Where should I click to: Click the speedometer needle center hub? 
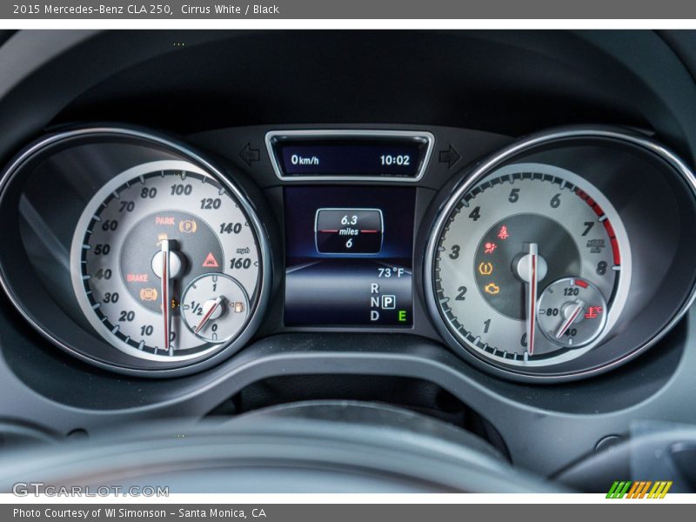(166, 264)
